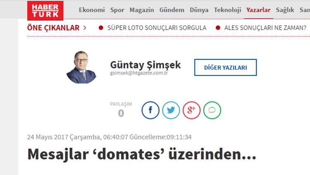Screen dimensions: 310x175
Task: Open the Spor menu section
Action: (x=117, y=10)
